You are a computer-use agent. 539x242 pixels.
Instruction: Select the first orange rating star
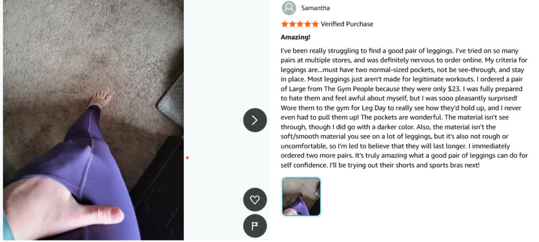(x=285, y=24)
